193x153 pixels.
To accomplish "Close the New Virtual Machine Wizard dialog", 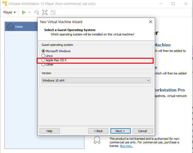I will (x=151, y=22).
